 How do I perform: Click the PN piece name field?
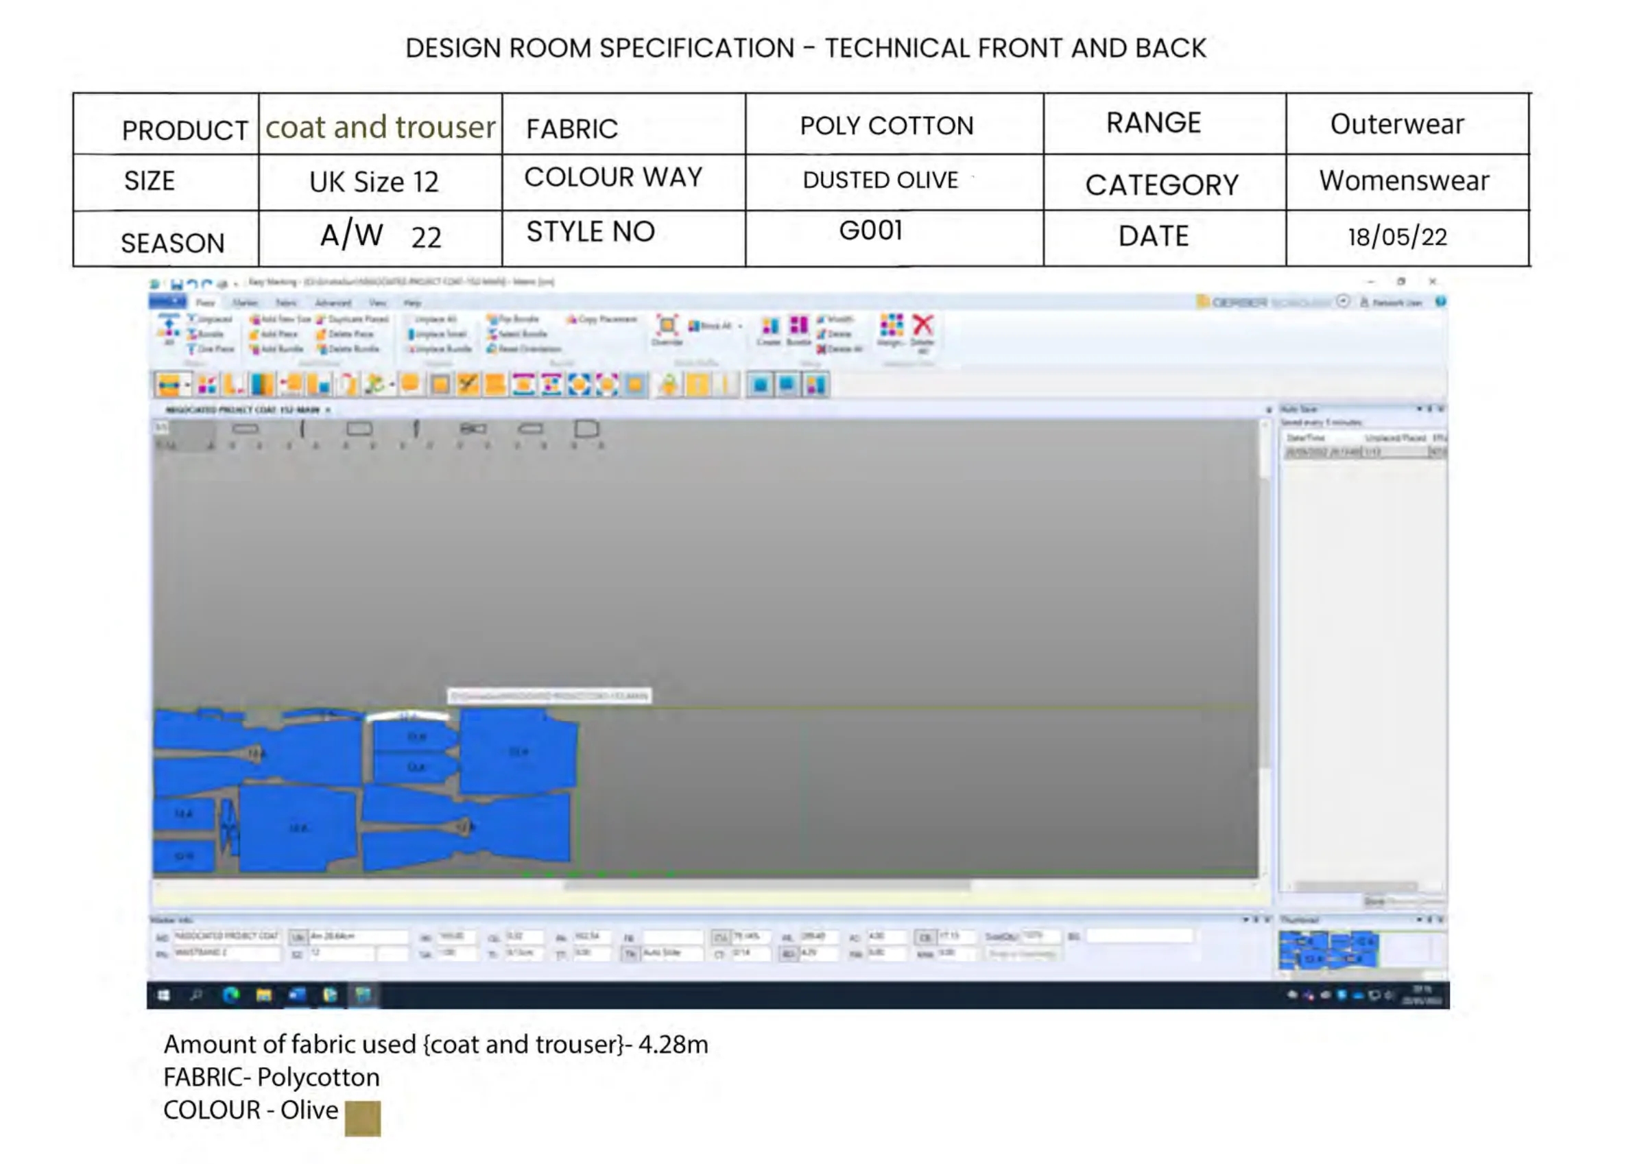point(226,954)
